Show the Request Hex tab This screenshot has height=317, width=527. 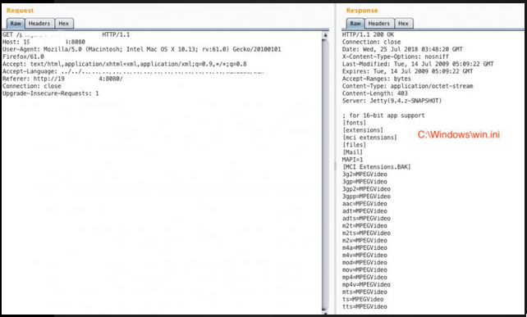[63, 24]
